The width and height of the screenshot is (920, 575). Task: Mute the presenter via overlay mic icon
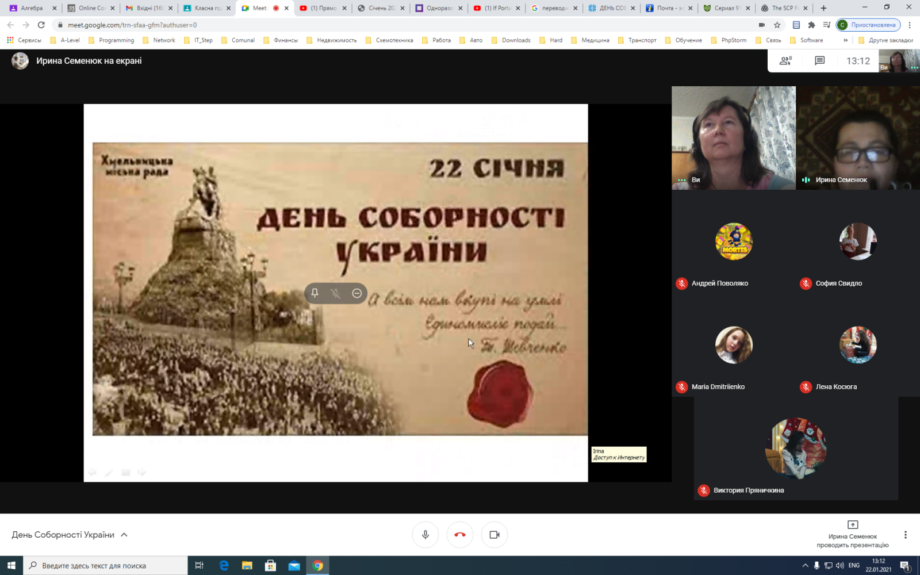click(336, 293)
